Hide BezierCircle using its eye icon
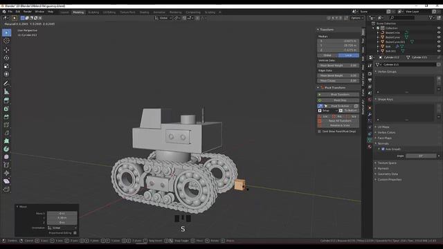443x249 pixels. [x=439, y=33]
